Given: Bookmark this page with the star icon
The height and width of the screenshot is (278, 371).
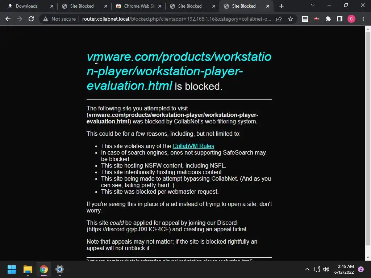Looking at the screenshot, I should pos(290,19).
